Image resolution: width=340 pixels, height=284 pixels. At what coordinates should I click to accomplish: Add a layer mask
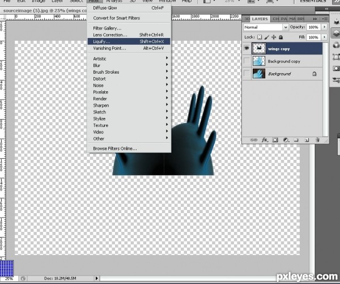click(x=275, y=140)
